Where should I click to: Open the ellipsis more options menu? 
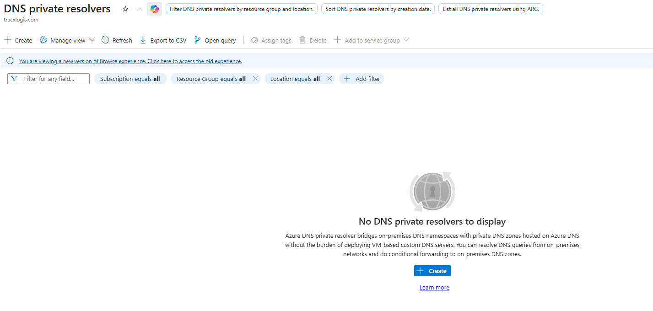pyautogui.click(x=140, y=9)
